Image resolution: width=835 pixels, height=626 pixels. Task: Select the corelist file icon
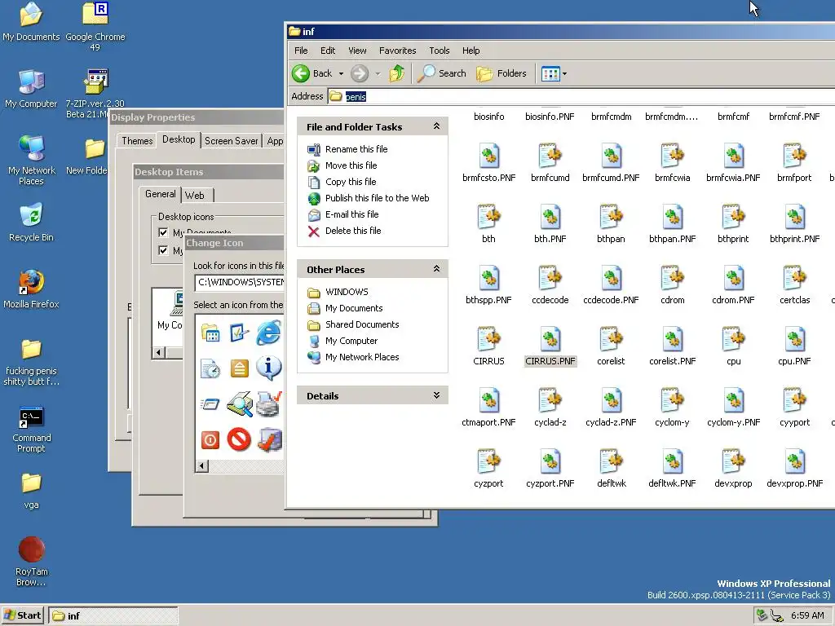coord(611,339)
